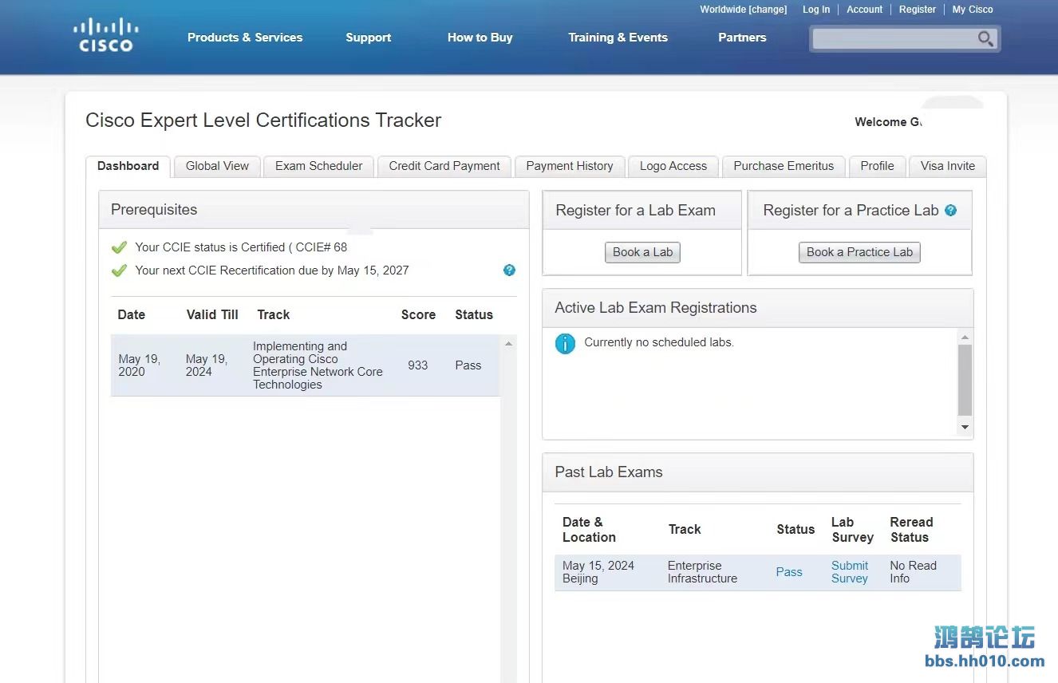
Task: Click the Track column header in Prerequisites
Action: click(273, 314)
